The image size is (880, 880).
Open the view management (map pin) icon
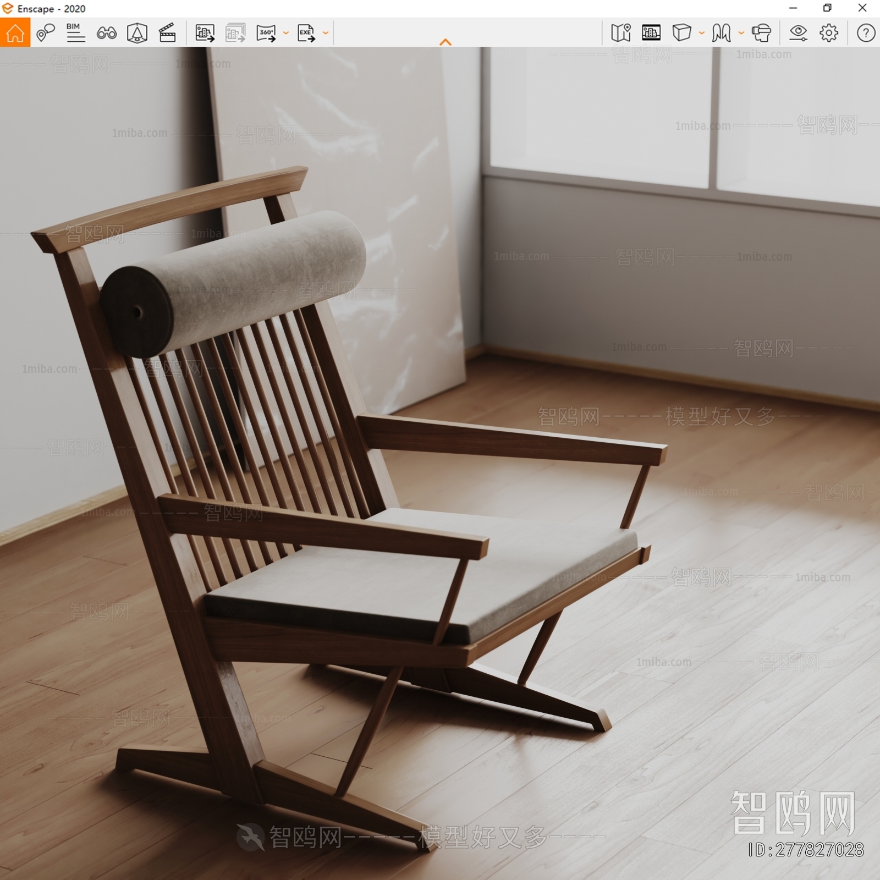45,33
